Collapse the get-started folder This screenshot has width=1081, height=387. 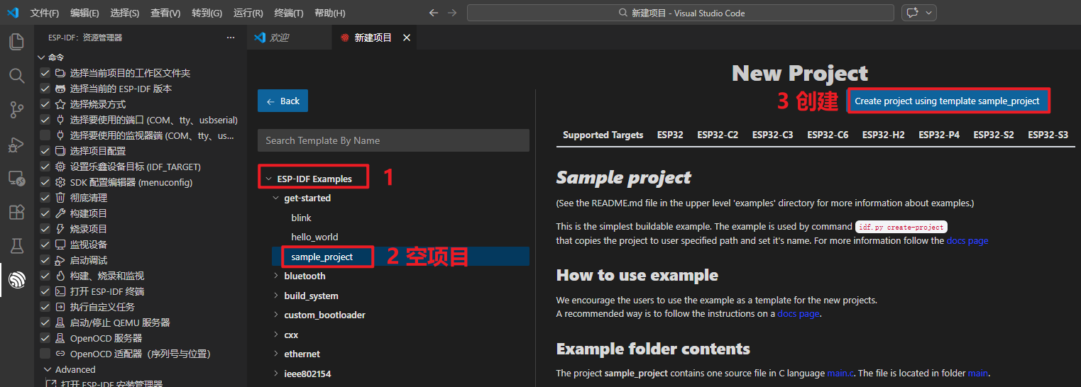[276, 198]
